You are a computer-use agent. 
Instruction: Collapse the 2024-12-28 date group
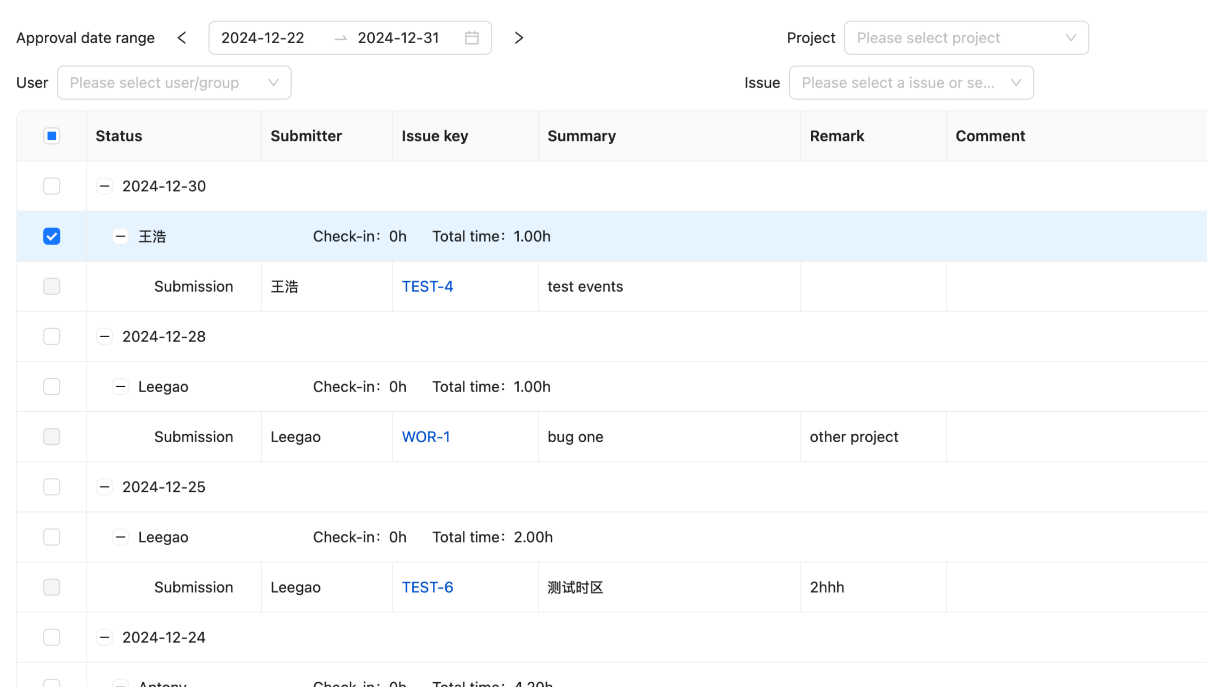click(104, 337)
